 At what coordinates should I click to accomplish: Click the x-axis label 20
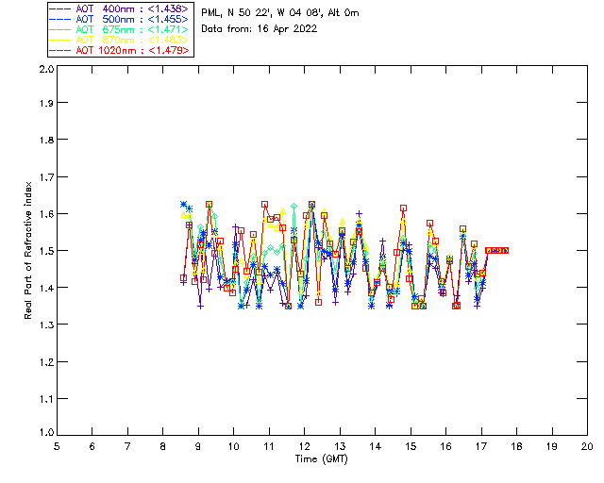click(x=587, y=446)
